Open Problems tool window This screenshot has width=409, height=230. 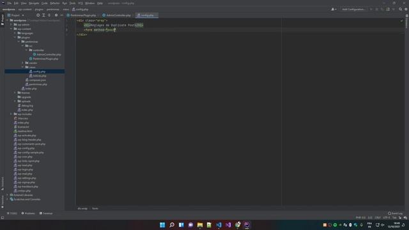(x=28, y=213)
